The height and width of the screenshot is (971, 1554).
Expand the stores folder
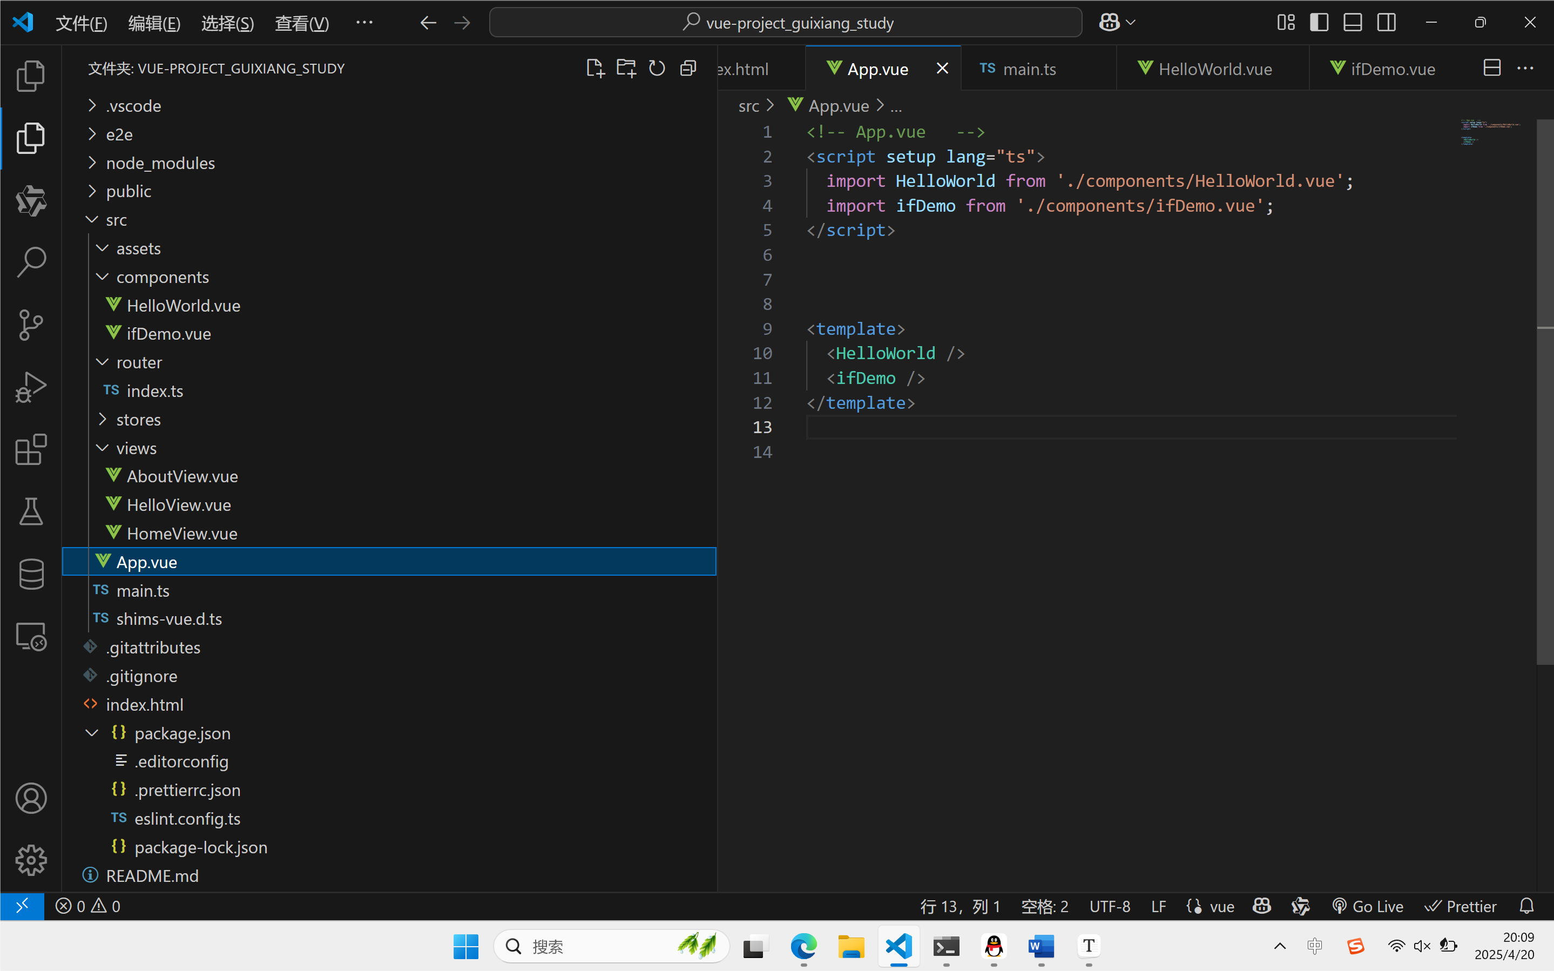pyautogui.click(x=138, y=420)
